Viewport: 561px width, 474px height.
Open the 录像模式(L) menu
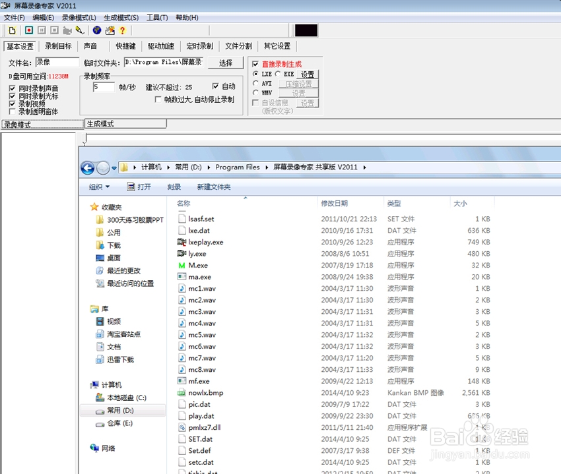pyautogui.click(x=79, y=18)
